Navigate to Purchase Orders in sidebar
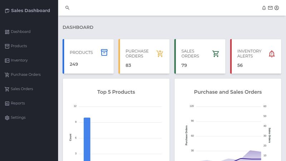Image resolution: width=286 pixels, height=161 pixels. [25, 74]
